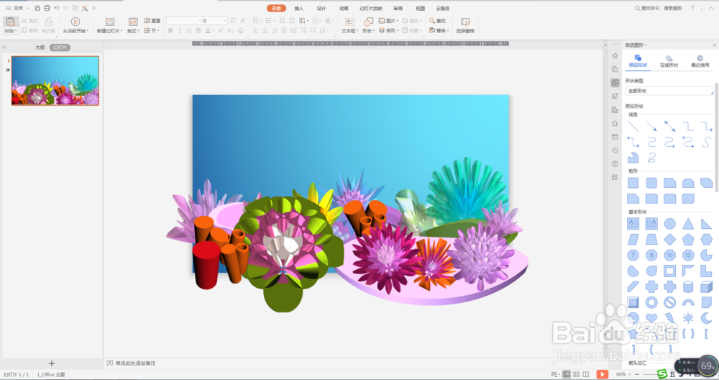The image size is (719, 380).
Task: Toggle Italic formatting
Action: [179, 31]
